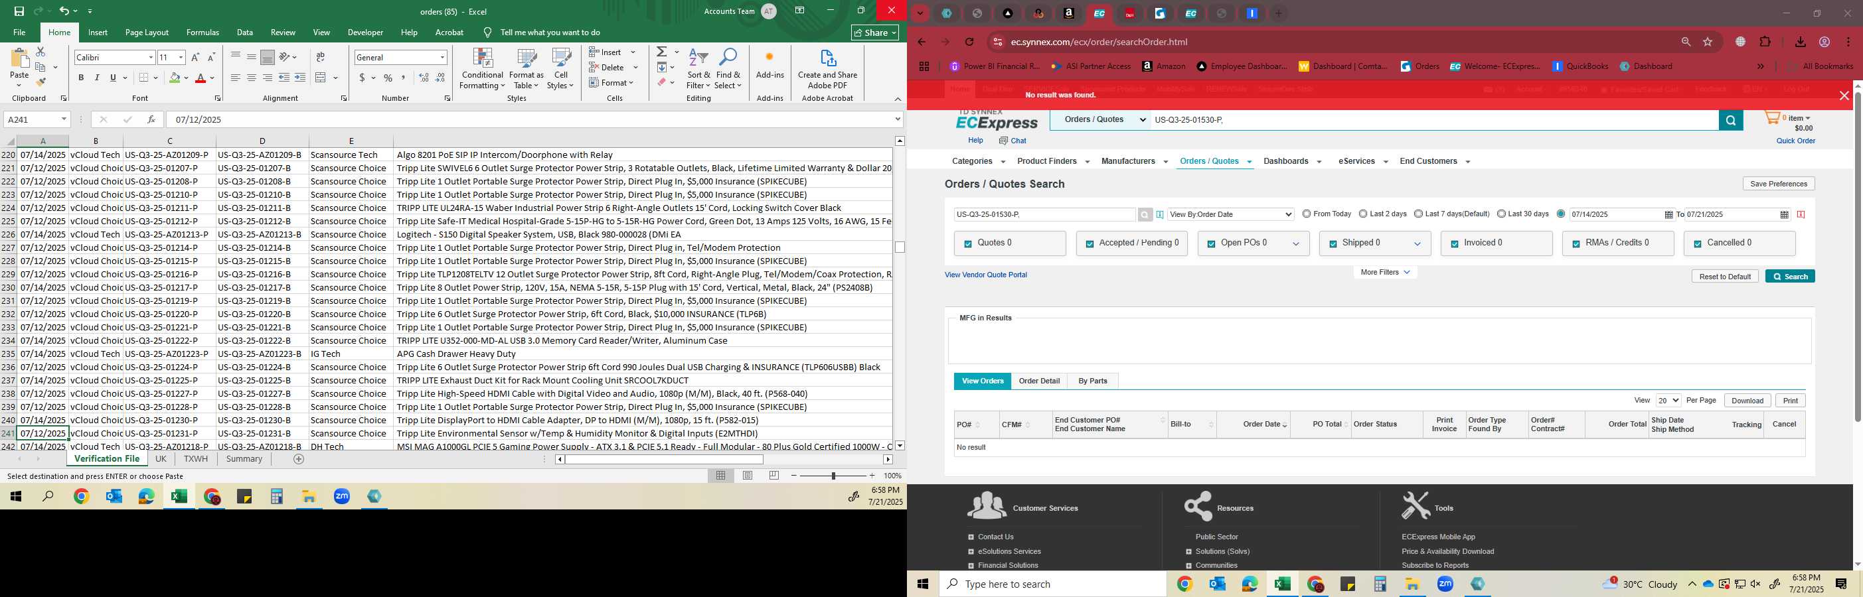Open Fill Color swatch in Font group

[175, 78]
